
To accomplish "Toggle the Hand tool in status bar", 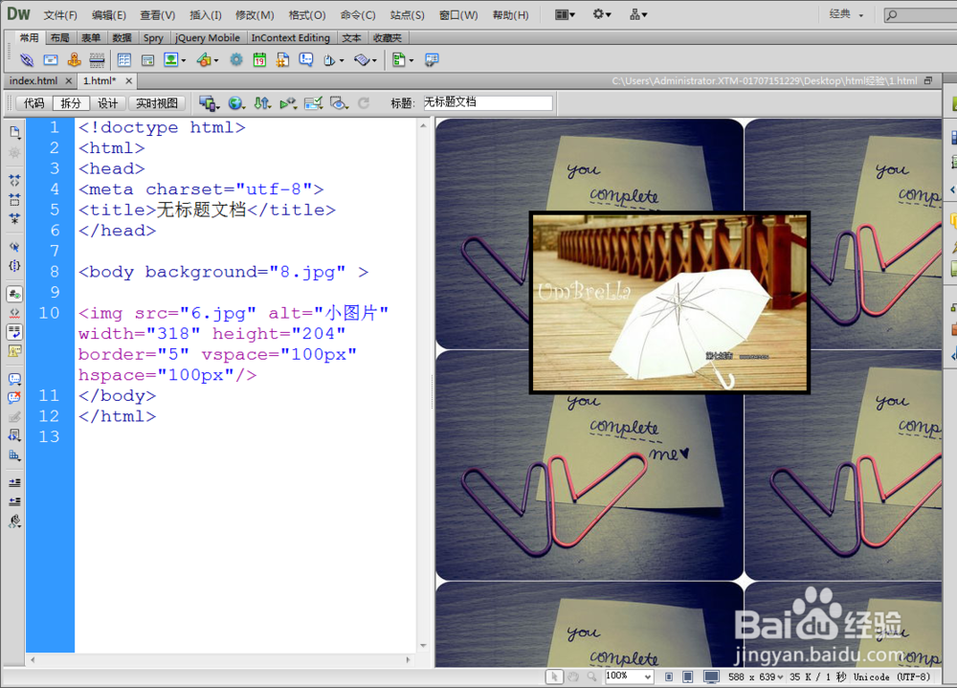I will point(573,677).
